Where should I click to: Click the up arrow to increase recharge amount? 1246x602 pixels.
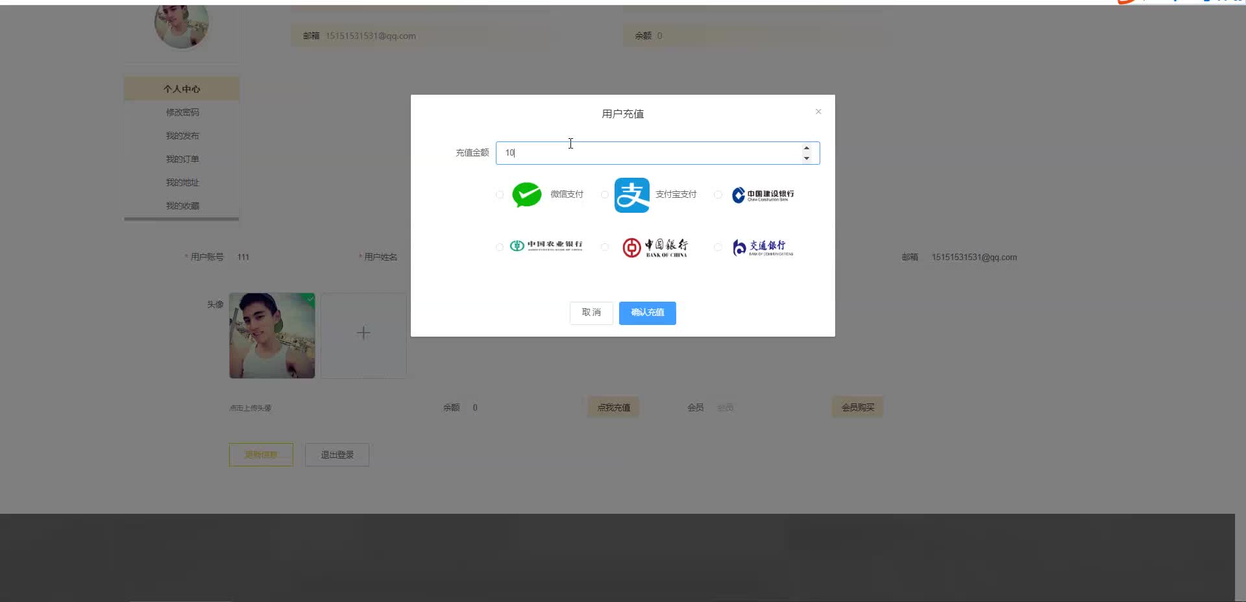click(x=806, y=148)
